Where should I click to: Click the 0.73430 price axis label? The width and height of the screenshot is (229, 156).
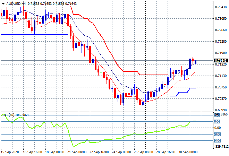pyautogui.click(x=220, y=7)
